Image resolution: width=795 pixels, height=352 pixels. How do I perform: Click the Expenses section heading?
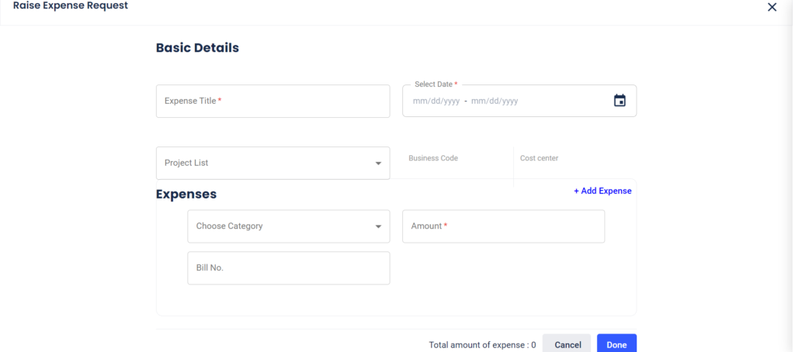(x=186, y=194)
